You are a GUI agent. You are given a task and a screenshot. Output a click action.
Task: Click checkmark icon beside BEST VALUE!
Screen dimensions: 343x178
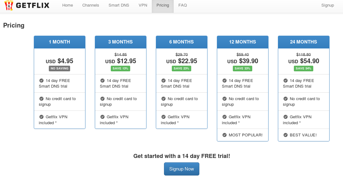(x=285, y=135)
